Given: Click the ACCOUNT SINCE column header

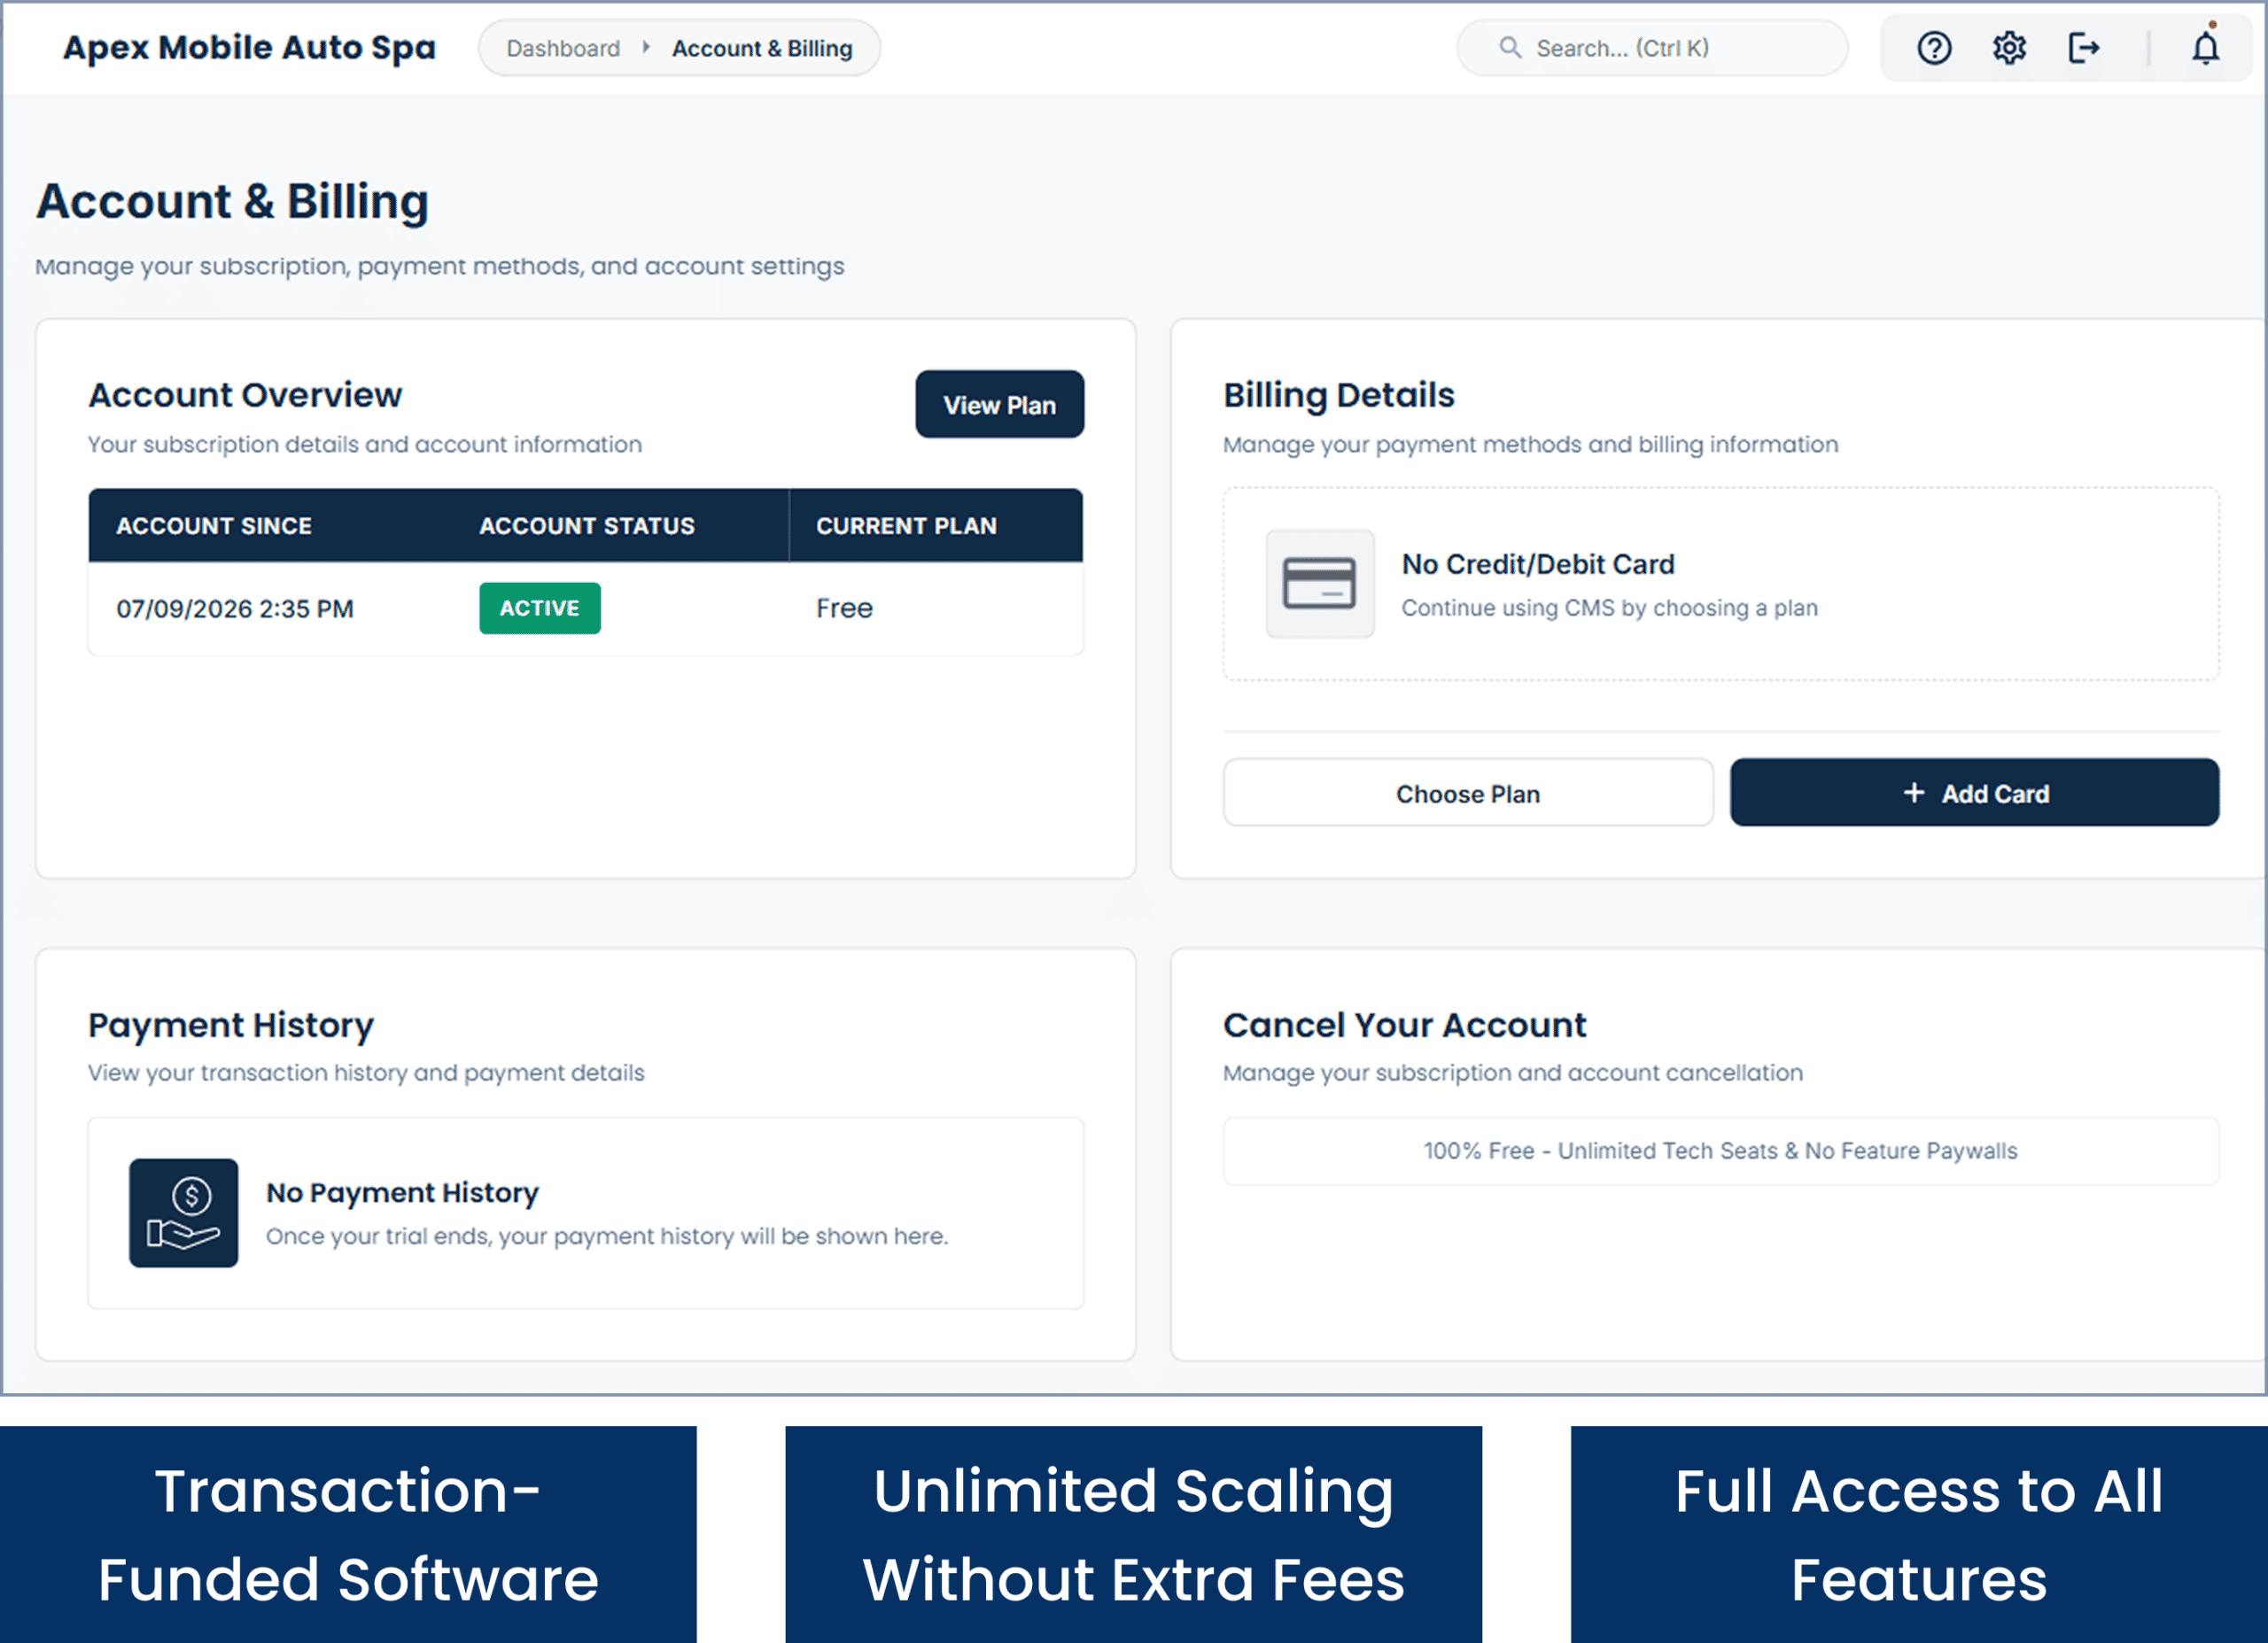Looking at the screenshot, I should 214,526.
